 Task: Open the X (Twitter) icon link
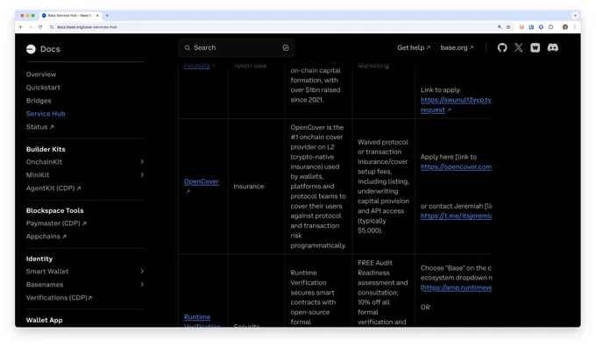(x=519, y=47)
